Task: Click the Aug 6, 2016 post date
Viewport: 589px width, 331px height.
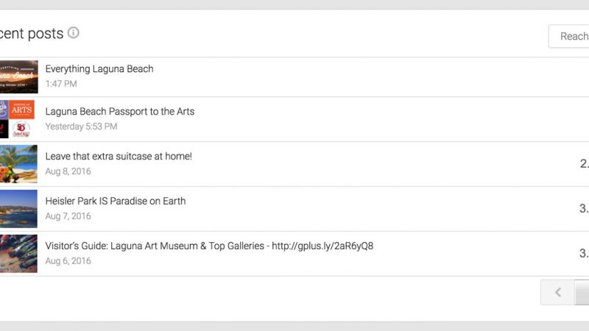Action: pyautogui.click(x=68, y=261)
